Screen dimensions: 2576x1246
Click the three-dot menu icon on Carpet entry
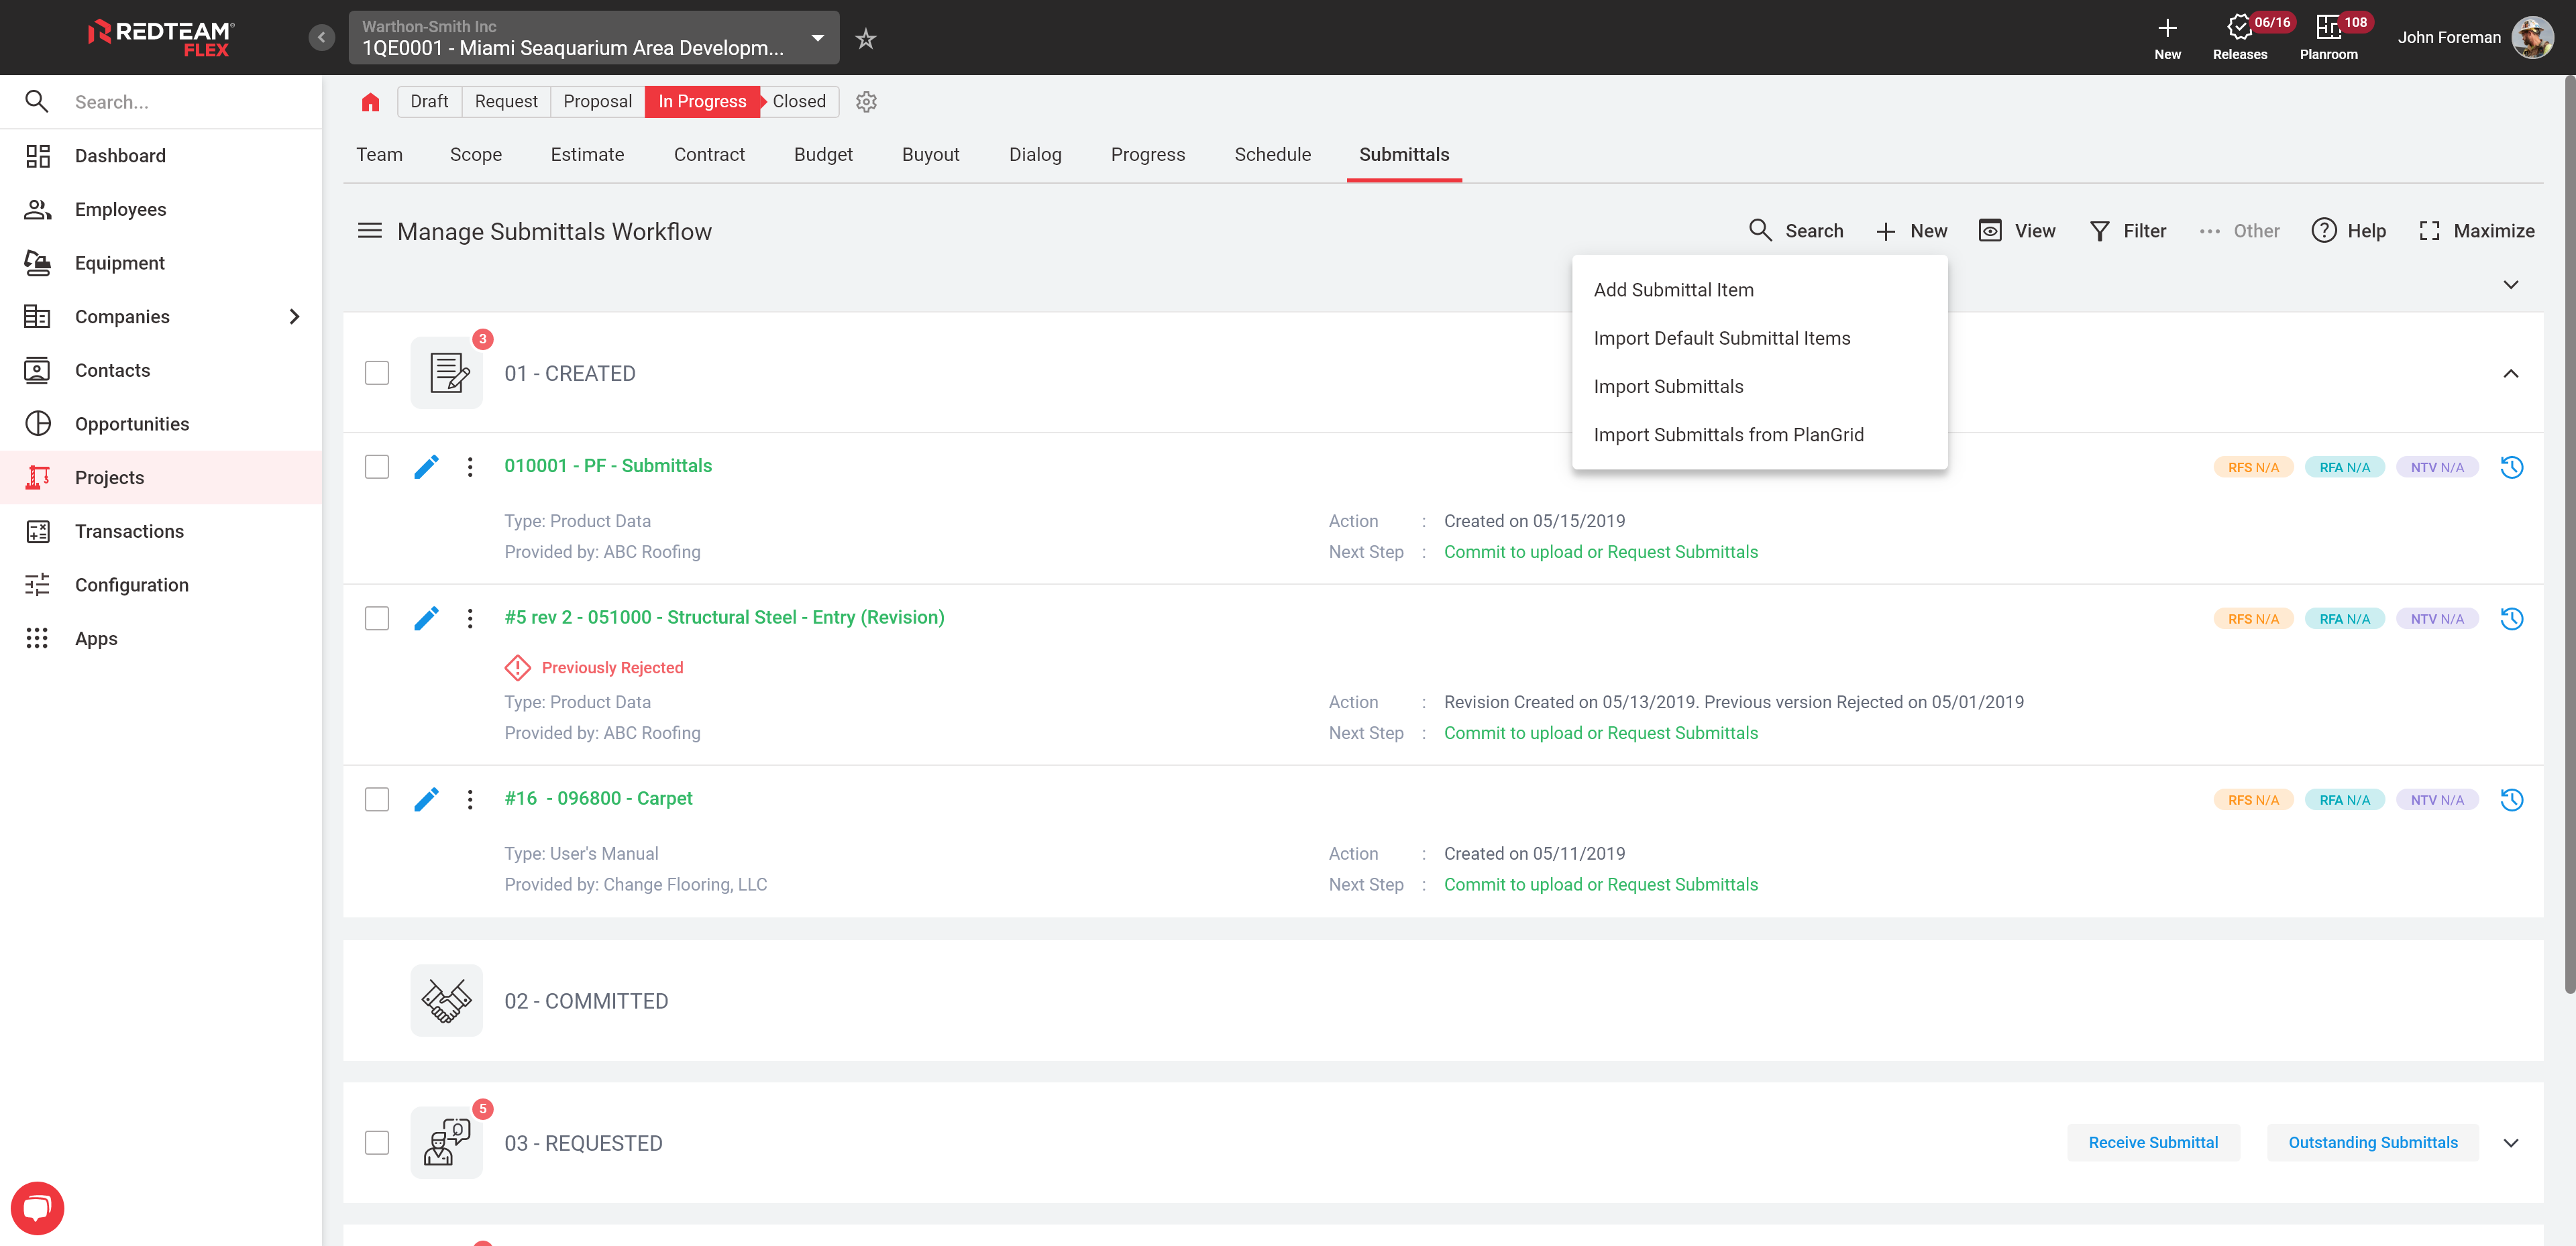pyautogui.click(x=468, y=798)
